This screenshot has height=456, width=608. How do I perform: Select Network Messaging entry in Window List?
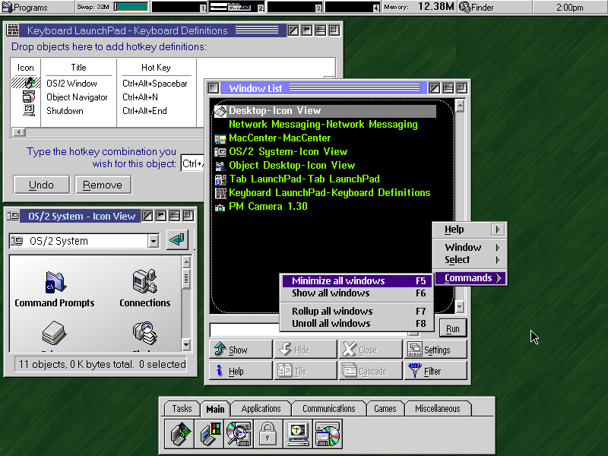click(323, 125)
